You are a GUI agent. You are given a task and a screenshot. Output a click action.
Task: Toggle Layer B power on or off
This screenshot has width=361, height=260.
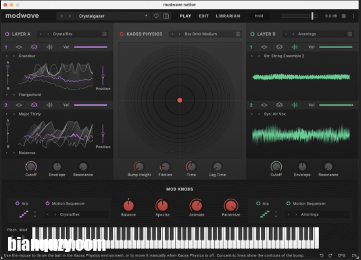coord(252,34)
